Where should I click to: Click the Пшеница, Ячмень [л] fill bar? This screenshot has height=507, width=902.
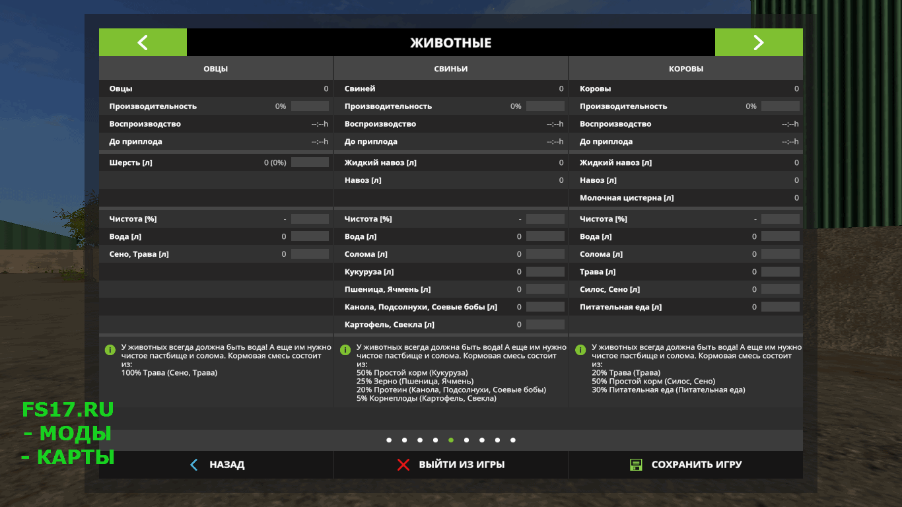point(545,289)
